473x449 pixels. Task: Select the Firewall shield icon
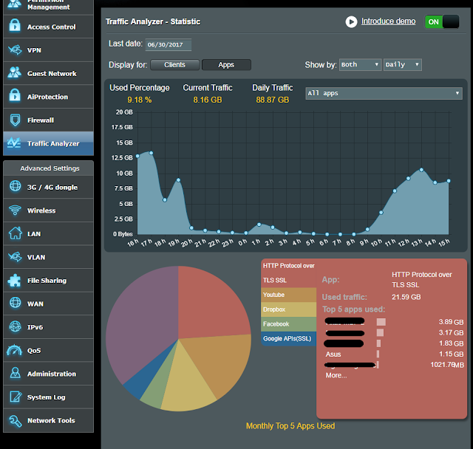click(x=15, y=120)
